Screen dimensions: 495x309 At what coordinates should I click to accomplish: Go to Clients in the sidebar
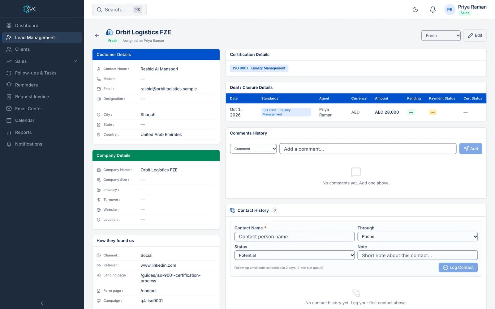pyautogui.click(x=42, y=49)
